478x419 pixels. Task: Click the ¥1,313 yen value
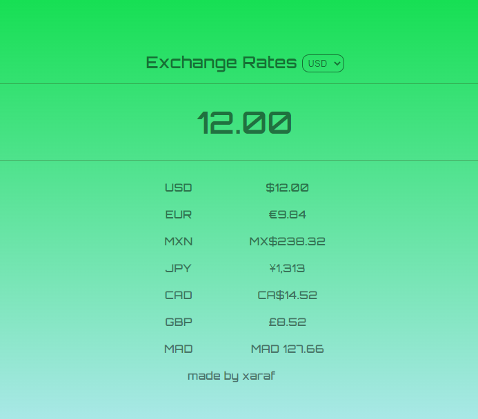(x=288, y=268)
